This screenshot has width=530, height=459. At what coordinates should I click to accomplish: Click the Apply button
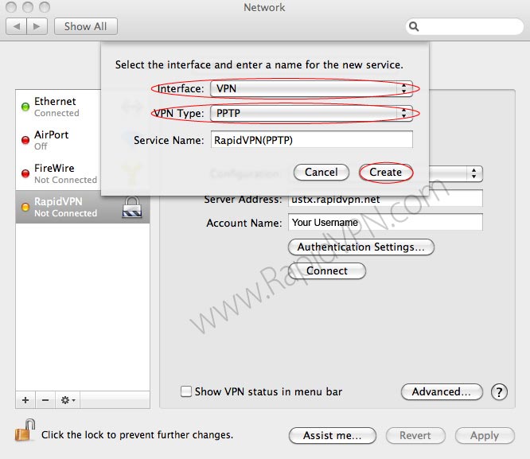[x=485, y=436]
